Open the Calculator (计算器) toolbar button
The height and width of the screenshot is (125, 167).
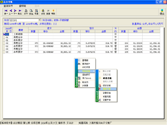pos(48,12)
